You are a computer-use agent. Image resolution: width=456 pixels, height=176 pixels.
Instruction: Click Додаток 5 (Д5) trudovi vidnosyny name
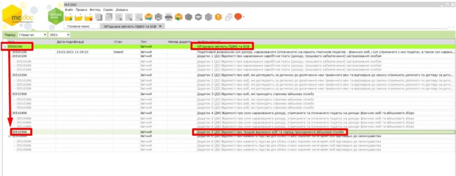[270, 132]
